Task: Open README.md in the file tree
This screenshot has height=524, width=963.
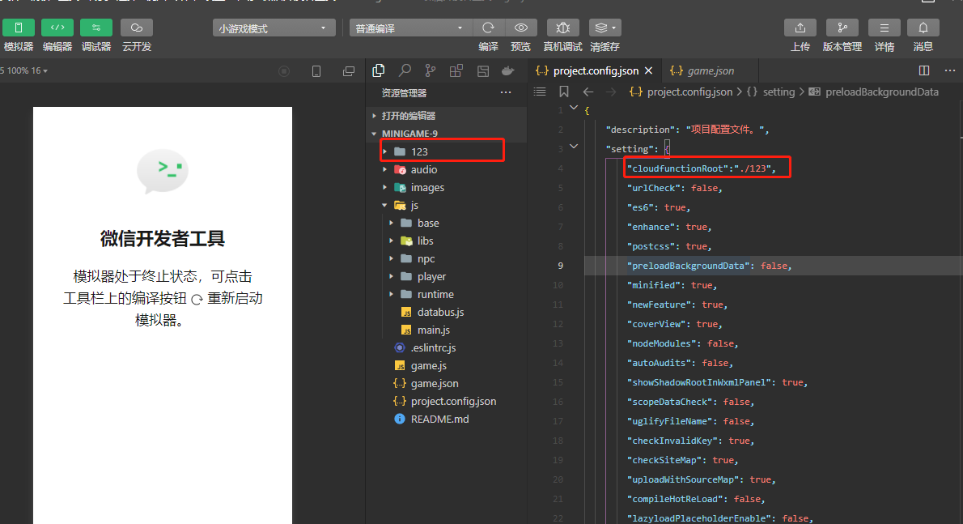Action: (447, 419)
